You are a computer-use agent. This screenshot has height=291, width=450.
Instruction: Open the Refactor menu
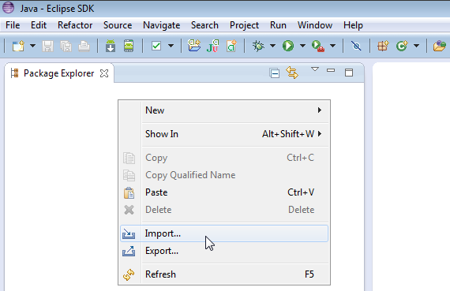click(x=75, y=25)
